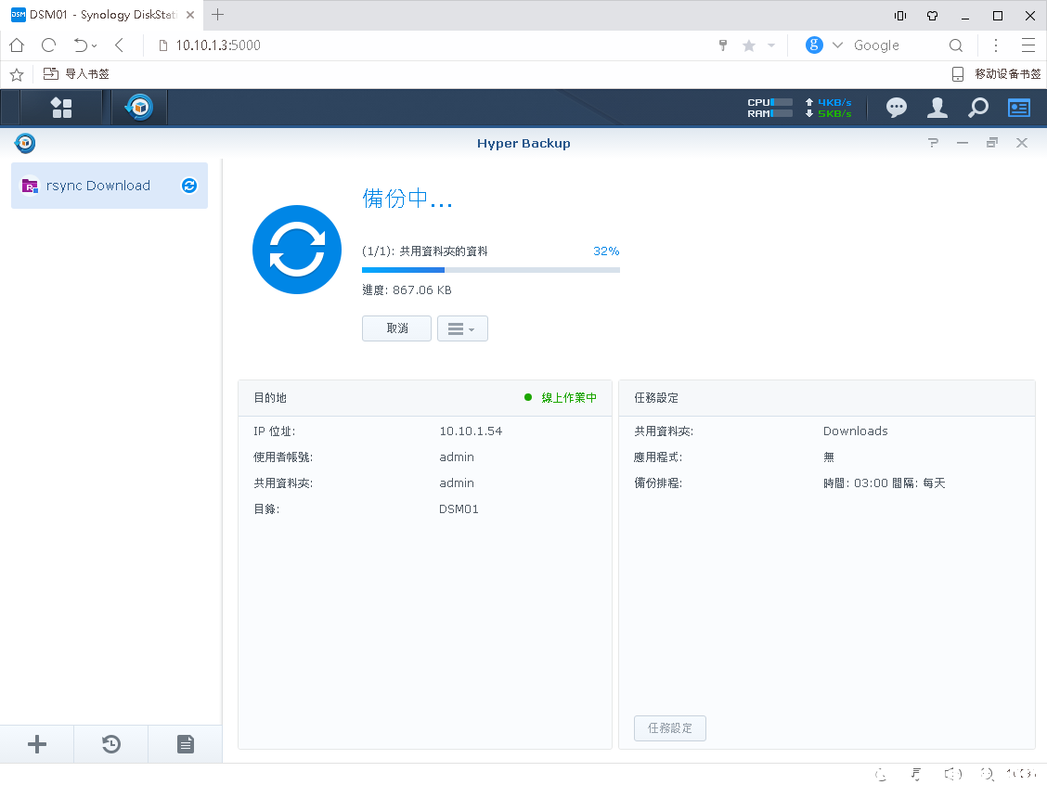Screen dimensions: 1047x785
Task: Click Hyper Backup icon in DSM taskbar
Action: 139,108
